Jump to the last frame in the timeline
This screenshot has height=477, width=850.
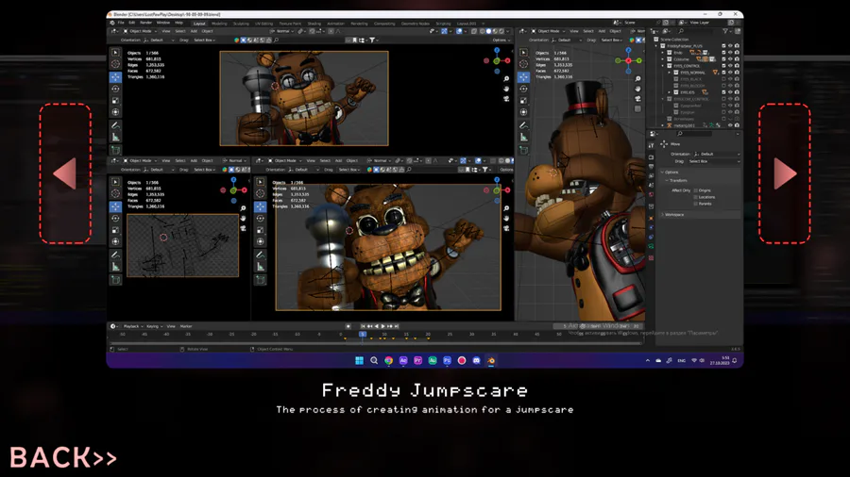[397, 326]
